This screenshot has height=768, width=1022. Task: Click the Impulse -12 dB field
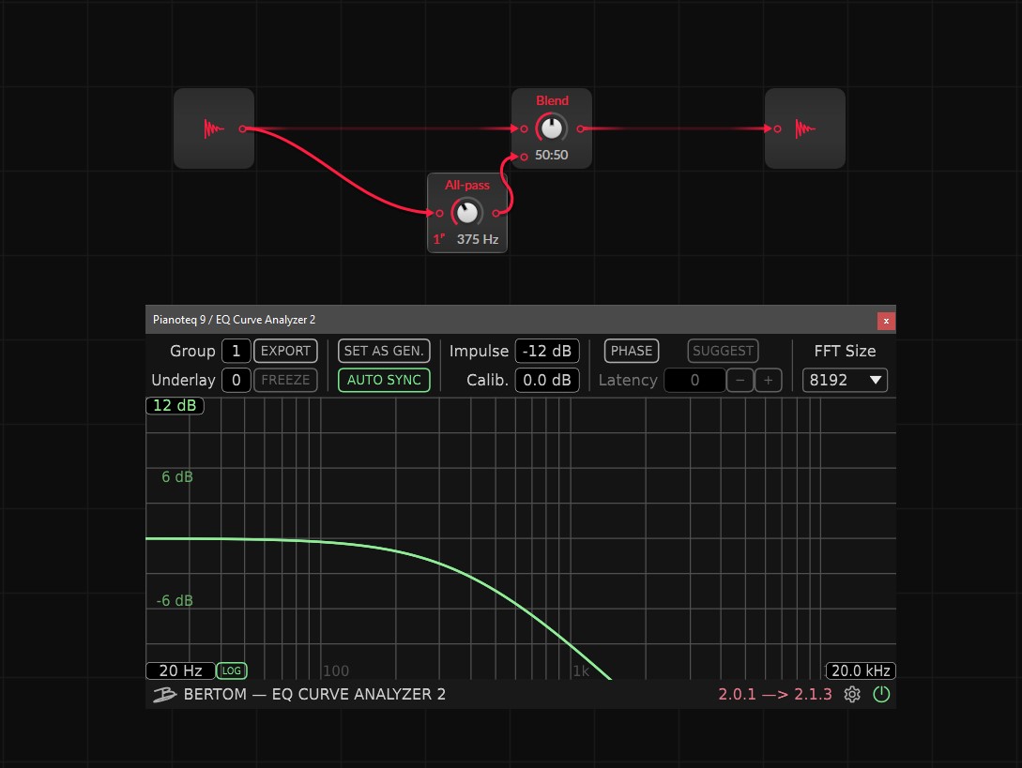click(x=547, y=351)
